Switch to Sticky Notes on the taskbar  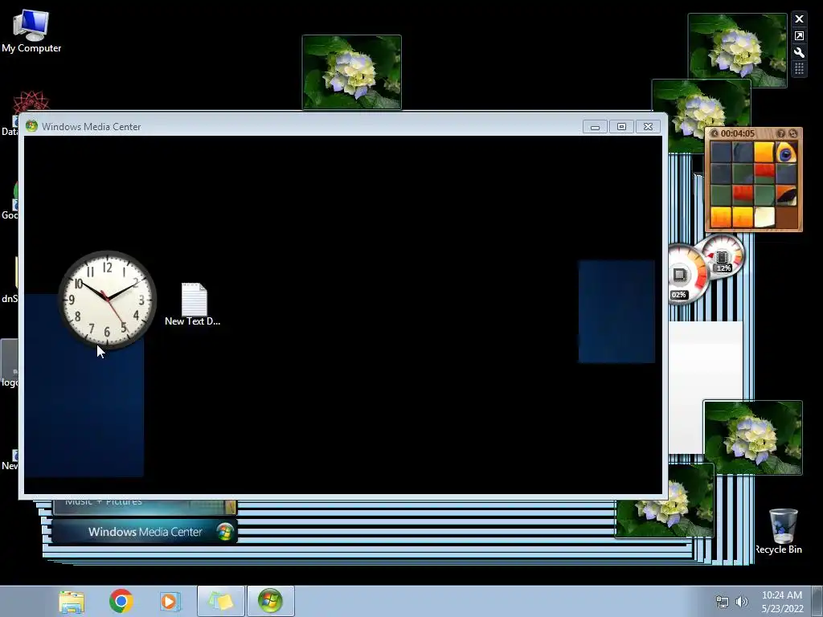pos(220,601)
